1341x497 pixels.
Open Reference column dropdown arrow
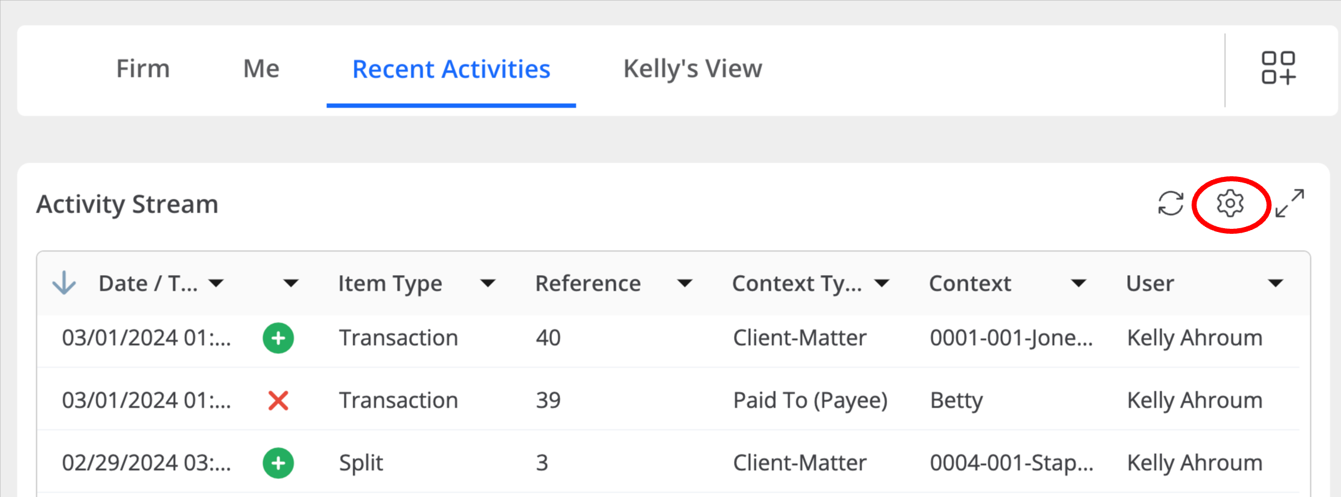click(x=685, y=284)
